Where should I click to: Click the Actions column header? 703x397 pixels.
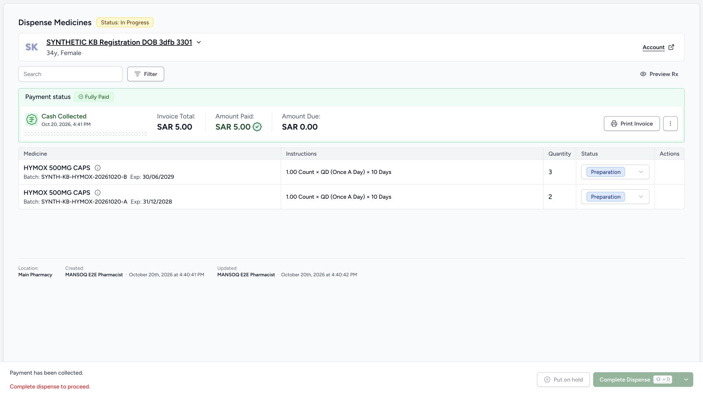point(669,154)
